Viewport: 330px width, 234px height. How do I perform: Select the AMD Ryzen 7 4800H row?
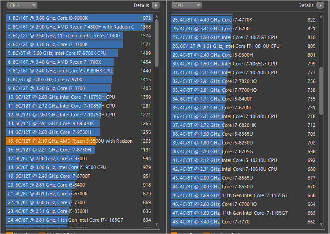80,27
